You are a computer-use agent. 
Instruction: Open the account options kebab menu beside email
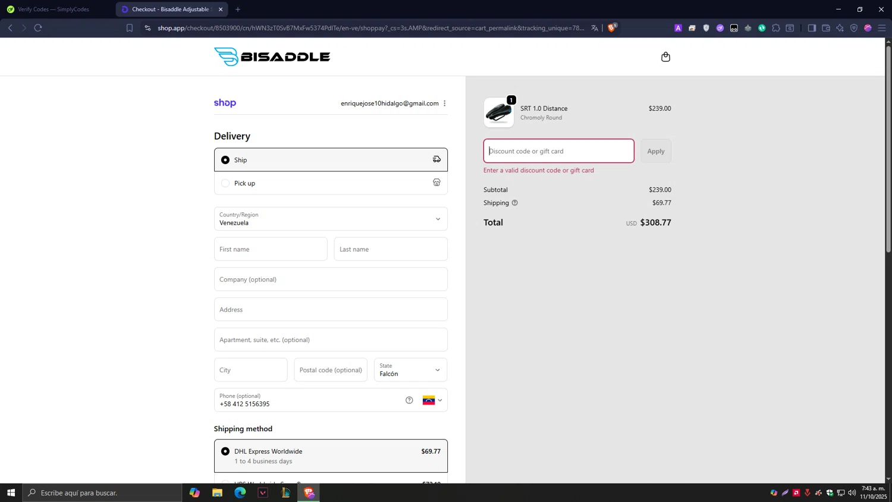pyautogui.click(x=444, y=103)
